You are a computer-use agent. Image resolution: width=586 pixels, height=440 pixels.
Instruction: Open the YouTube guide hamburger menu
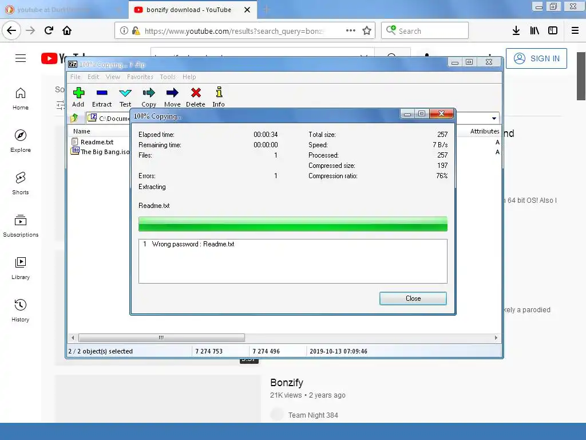point(21,58)
